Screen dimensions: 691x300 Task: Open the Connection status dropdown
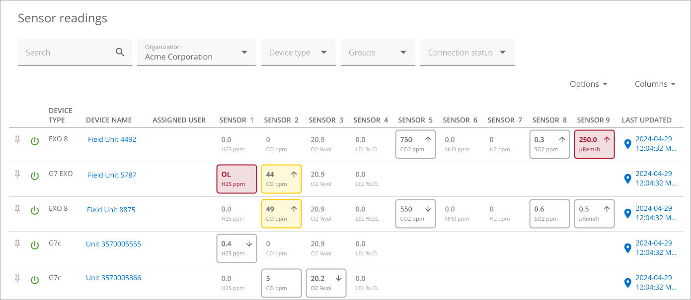coord(467,52)
